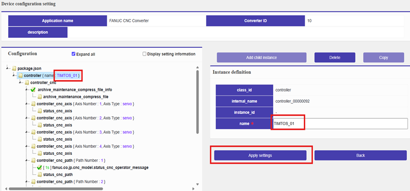Click the Instance definition heading
410x191 pixels.
click(232, 72)
